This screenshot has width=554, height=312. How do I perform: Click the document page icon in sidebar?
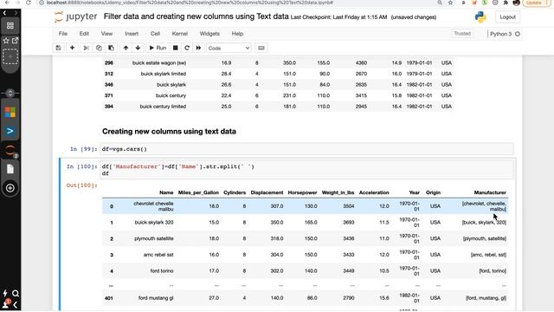[10, 169]
